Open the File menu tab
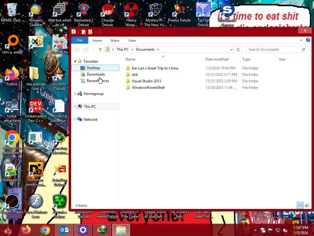 [80, 40]
